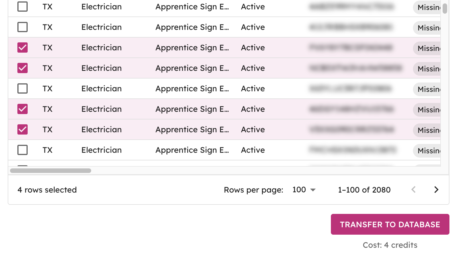Go to the next page of results
456x256 pixels.
click(436, 190)
